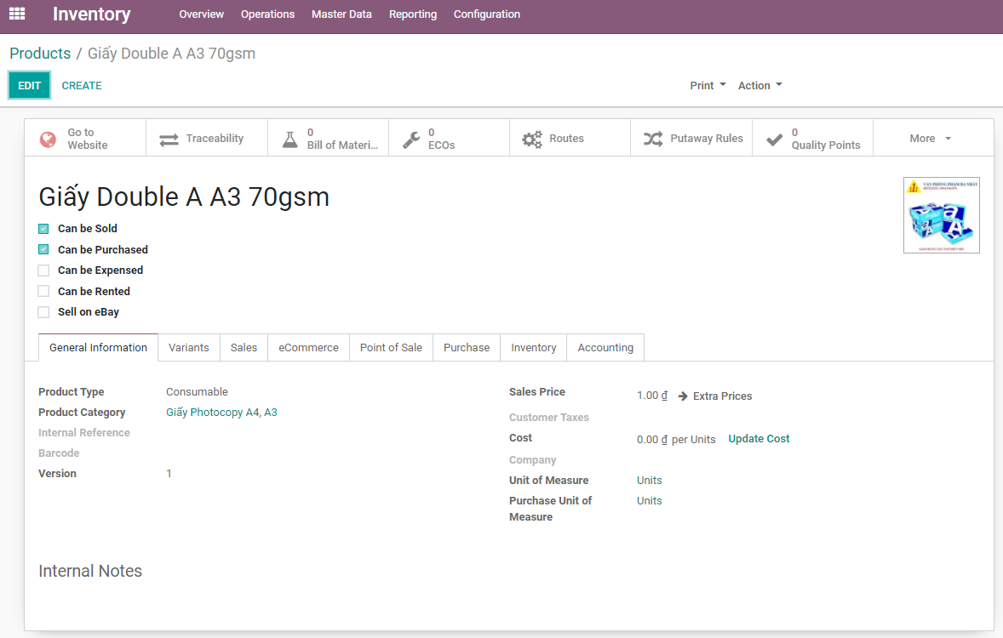Click the Extra Prices link text
The image size is (1003, 638).
[722, 396]
